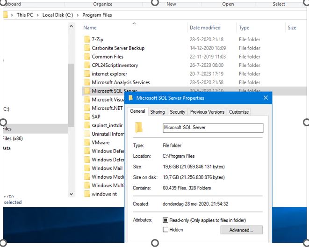Viewport: 309px width, 247px height.
Task: Enable the Hidden attribute checkbox
Action: click(165, 230)
